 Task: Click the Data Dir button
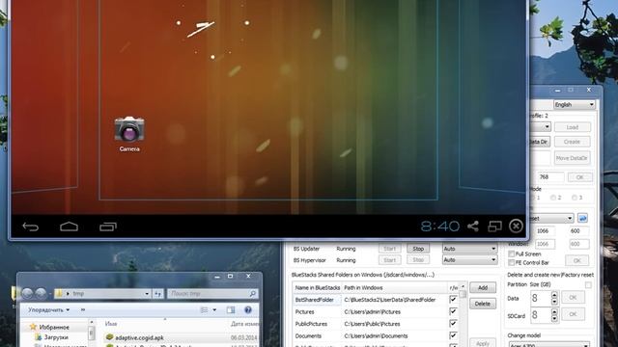point(540,142)
